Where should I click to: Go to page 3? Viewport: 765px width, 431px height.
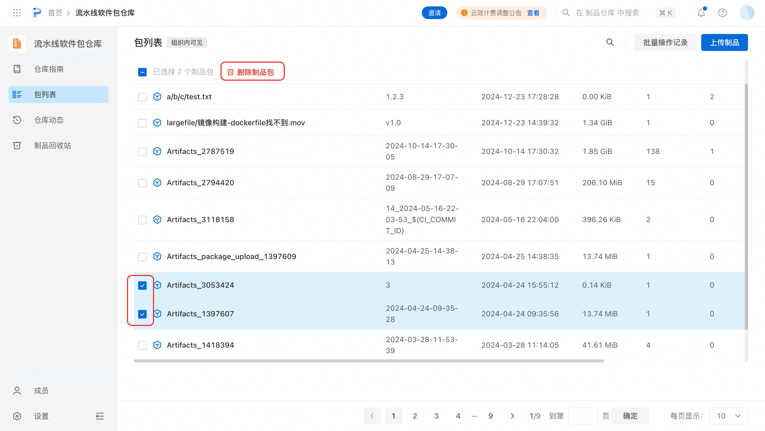click(x=436, y=416)
